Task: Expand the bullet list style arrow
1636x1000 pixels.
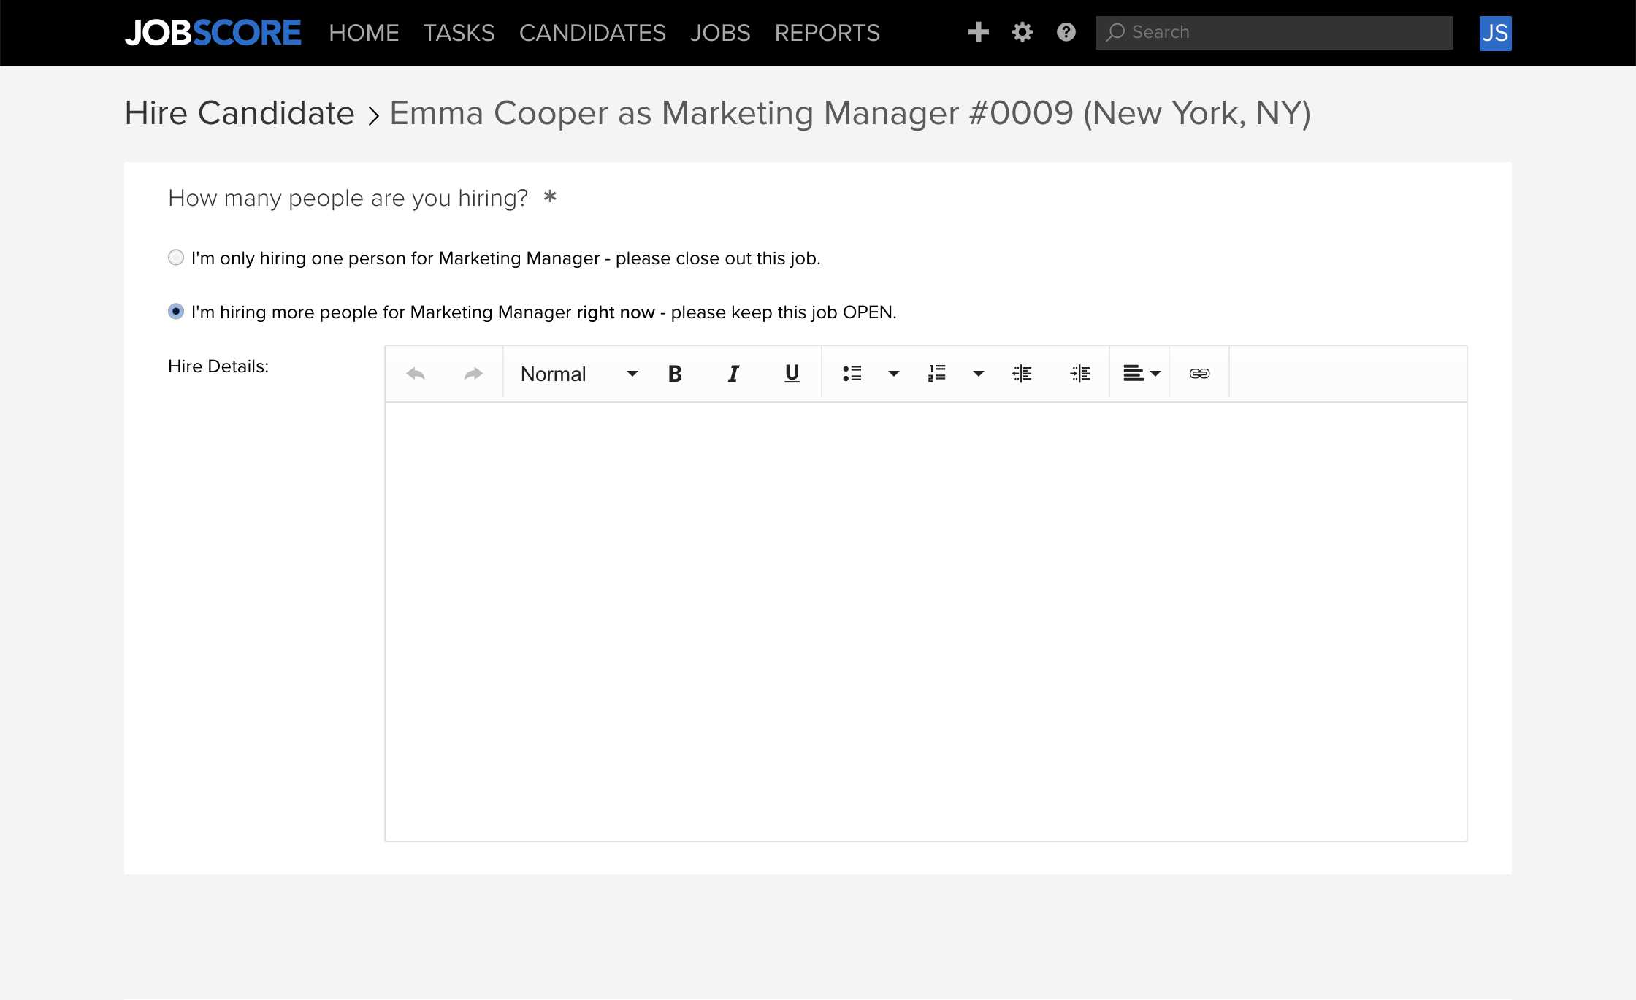Action: tap(893, 374)
